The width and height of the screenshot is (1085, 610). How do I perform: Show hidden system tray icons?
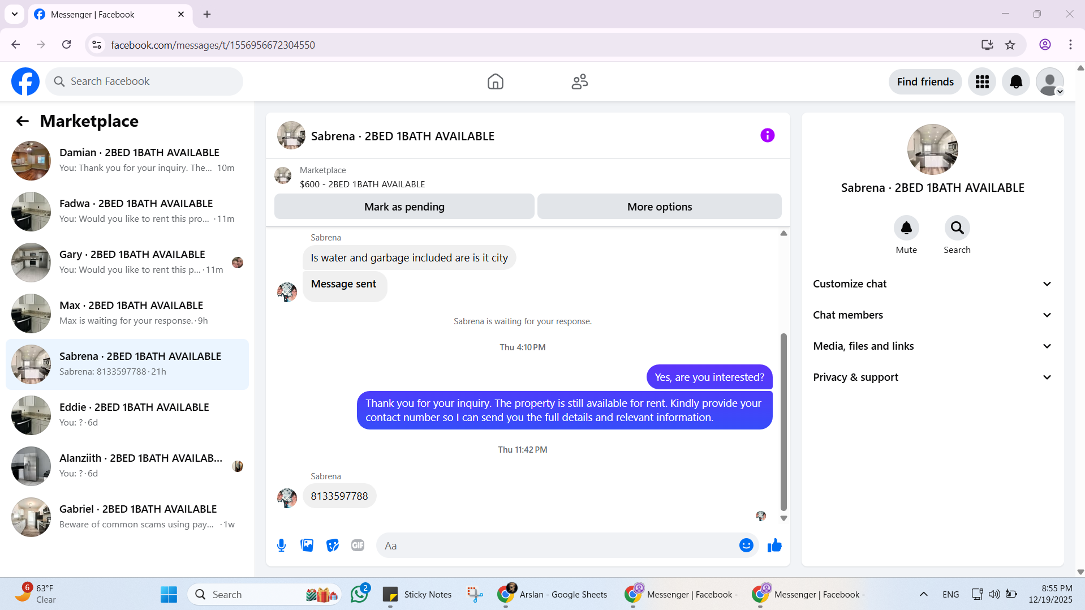tap(923, 594)
